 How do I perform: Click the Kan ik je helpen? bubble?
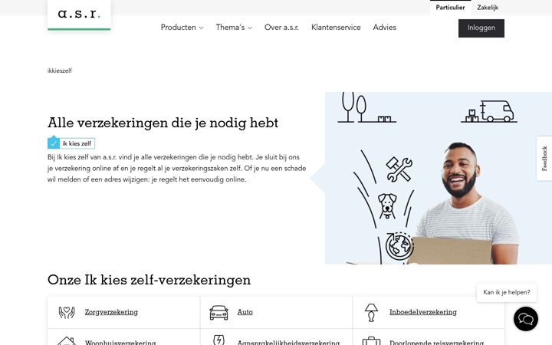[x=507, y=293]
